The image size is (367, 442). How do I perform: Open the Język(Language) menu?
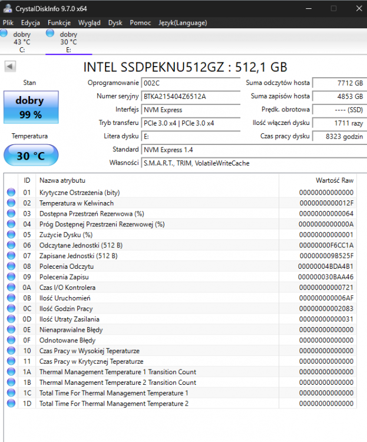(x=183, y=22)
